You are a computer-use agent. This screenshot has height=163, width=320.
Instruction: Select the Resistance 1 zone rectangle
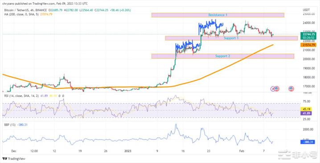point(218,15)
